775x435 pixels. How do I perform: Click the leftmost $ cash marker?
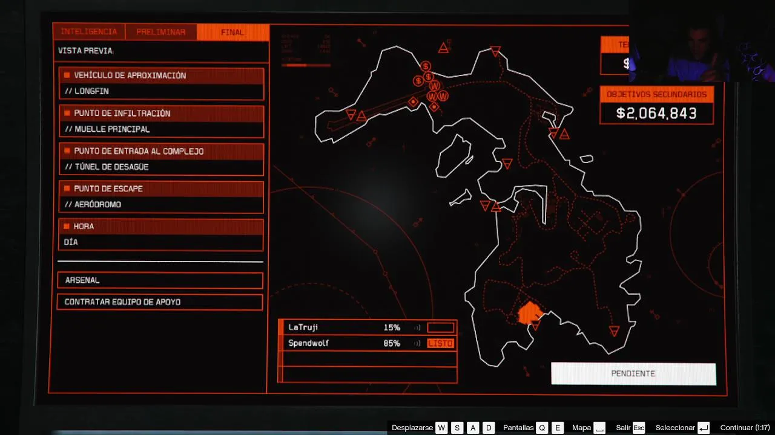(x=418, y=81)
